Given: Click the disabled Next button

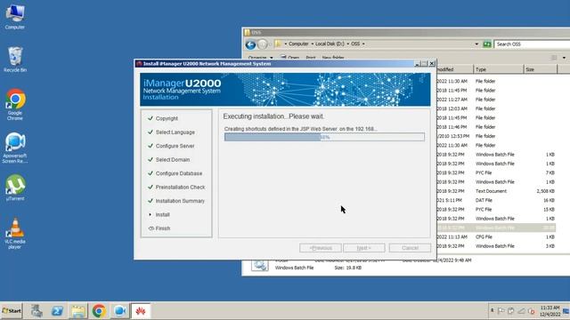Looking at the screenshot, I should [364, 248].
